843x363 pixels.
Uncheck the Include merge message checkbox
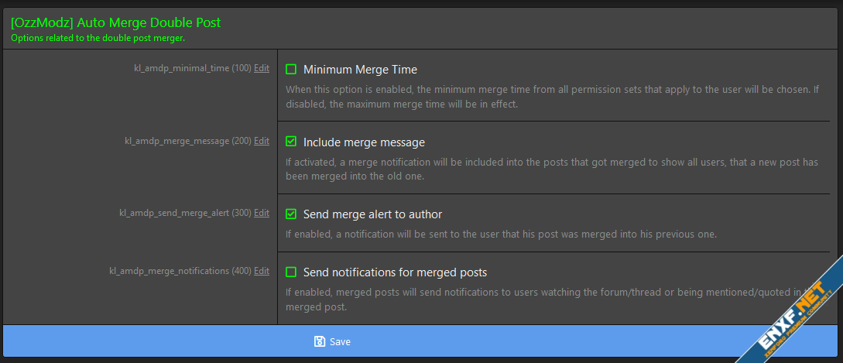pos(291,142)
